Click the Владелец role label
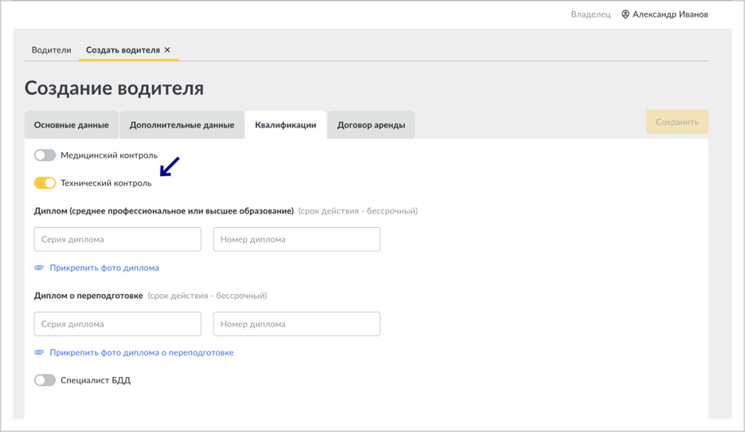 (590, 14)
